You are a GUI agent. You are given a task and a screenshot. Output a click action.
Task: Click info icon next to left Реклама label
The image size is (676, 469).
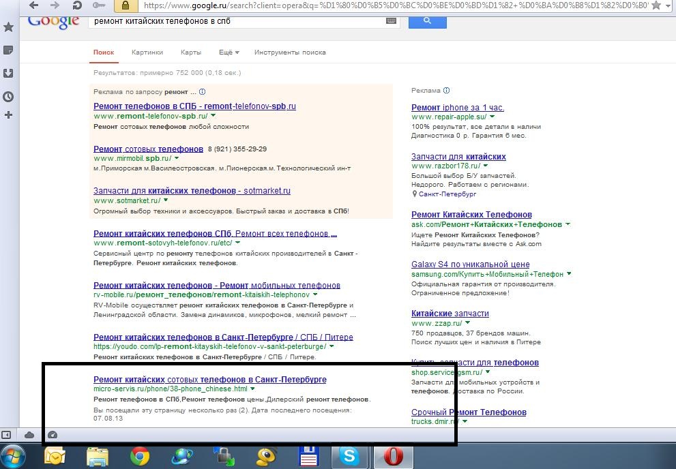[202, 92]
